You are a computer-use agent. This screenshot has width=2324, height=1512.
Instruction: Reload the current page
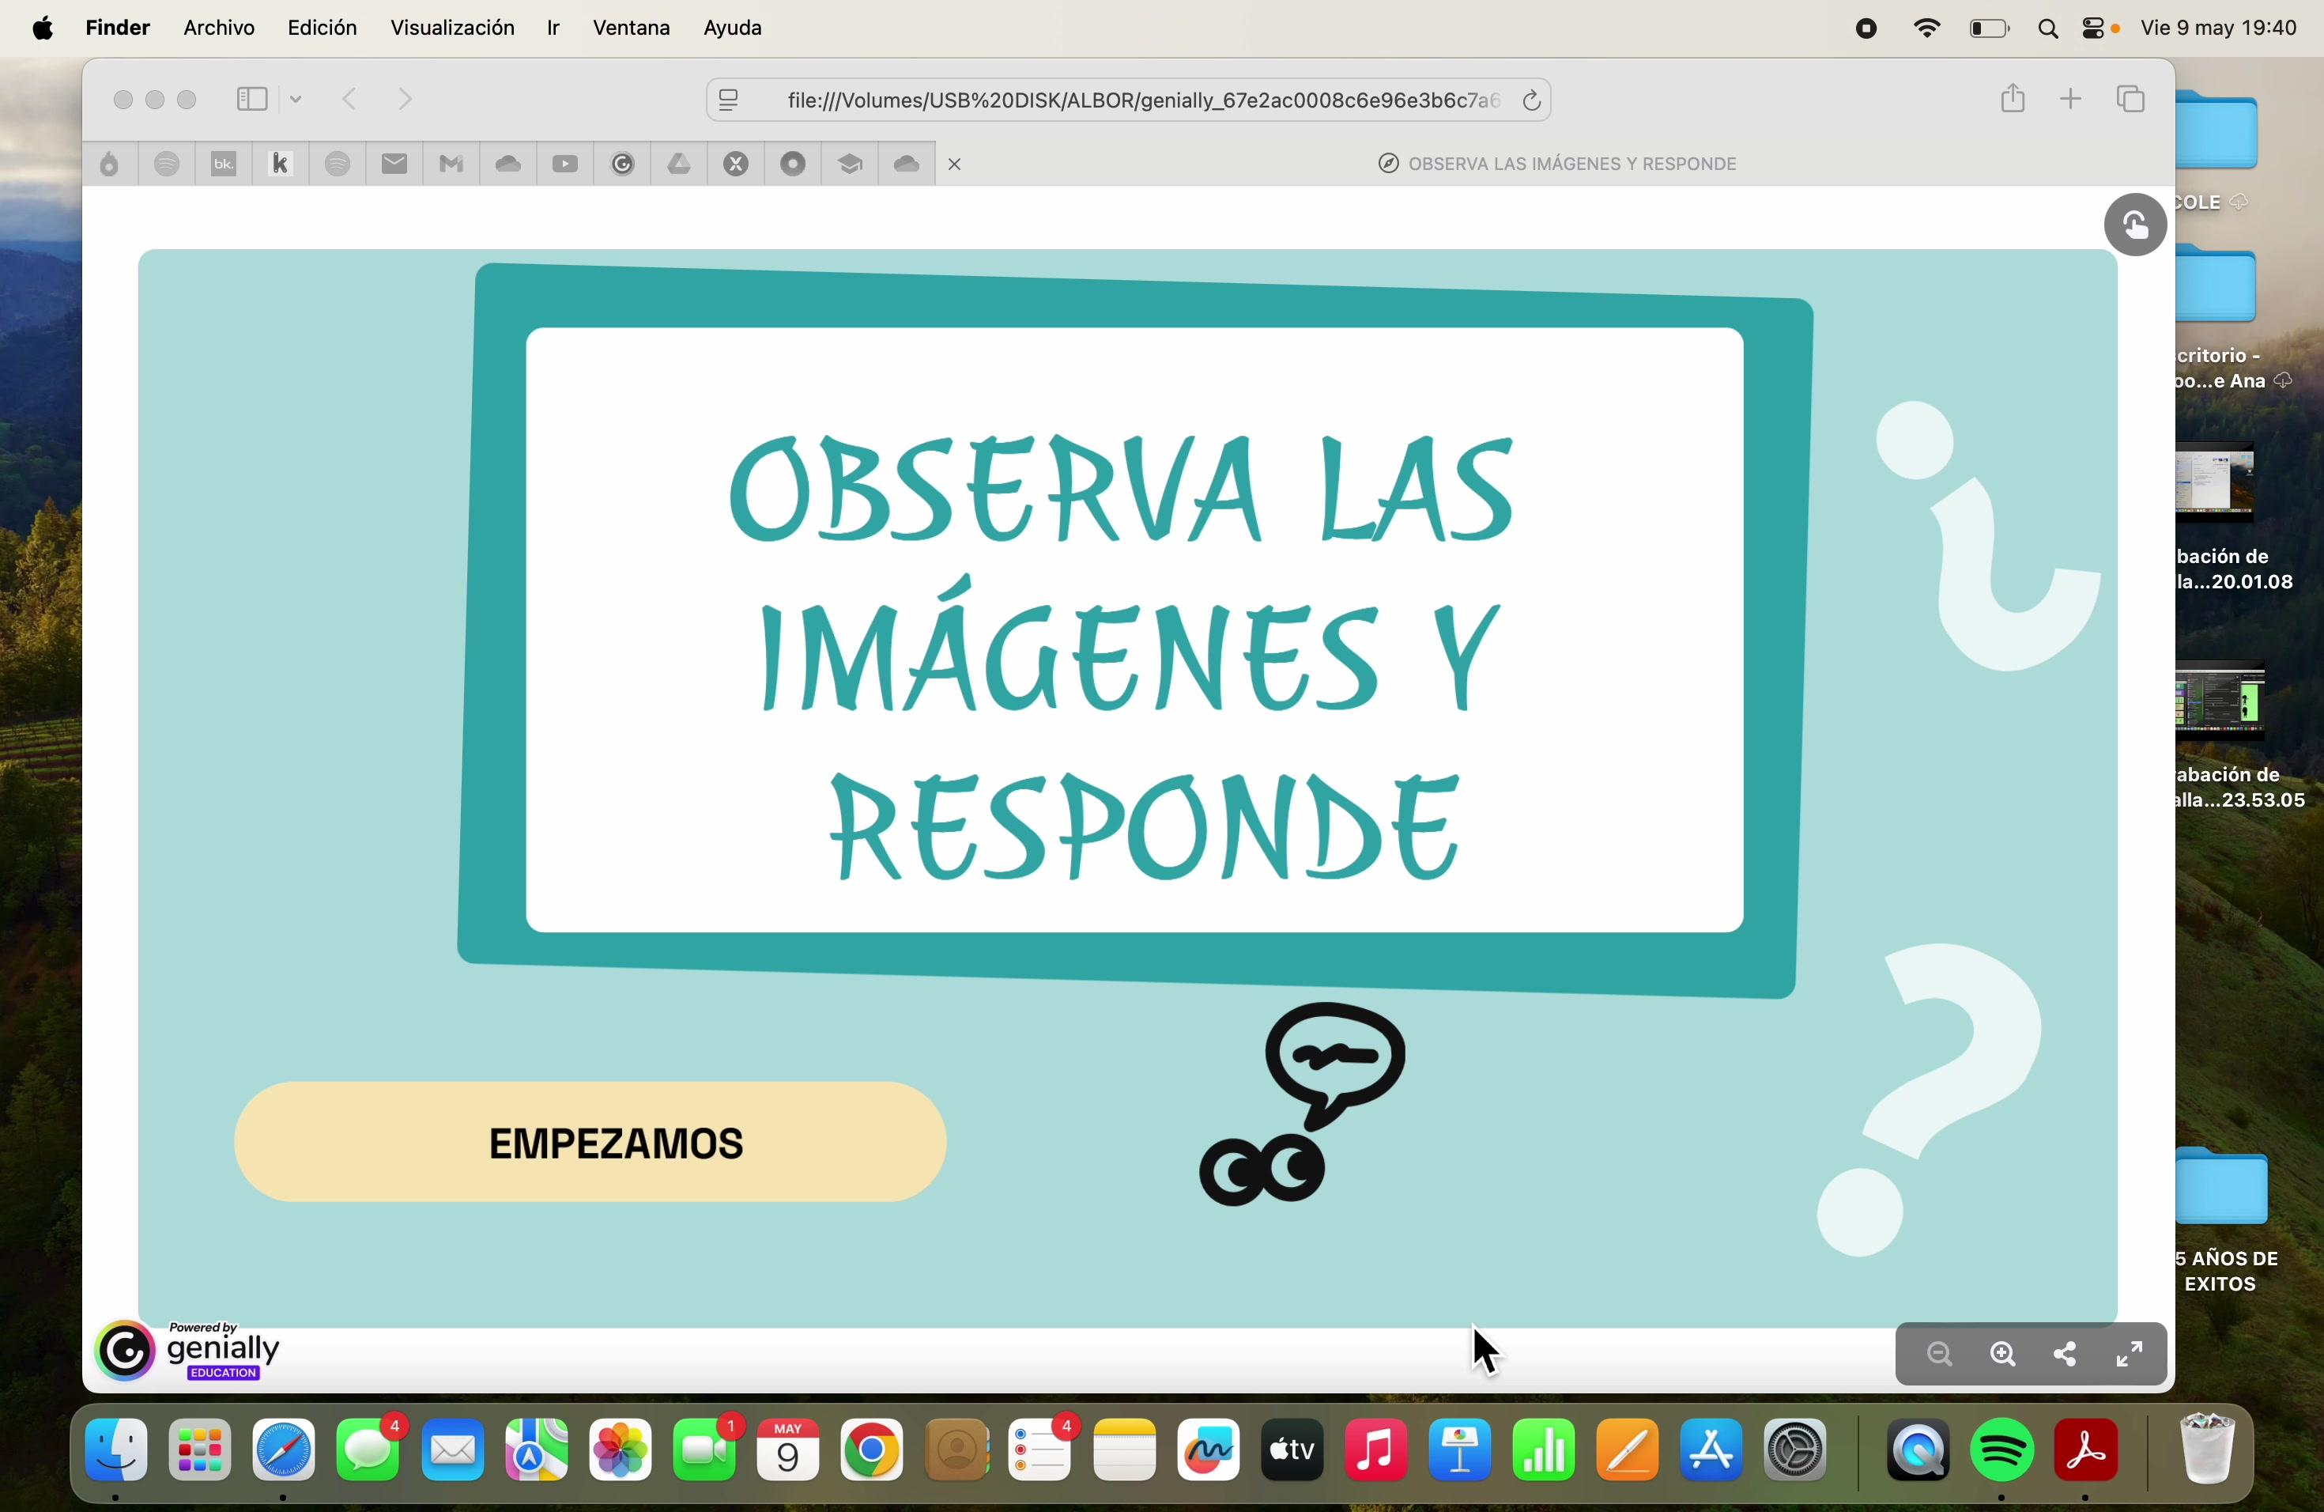pos(1531,100)
